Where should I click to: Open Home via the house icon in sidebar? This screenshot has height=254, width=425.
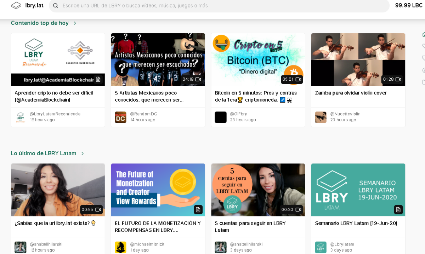pos(423,34)
